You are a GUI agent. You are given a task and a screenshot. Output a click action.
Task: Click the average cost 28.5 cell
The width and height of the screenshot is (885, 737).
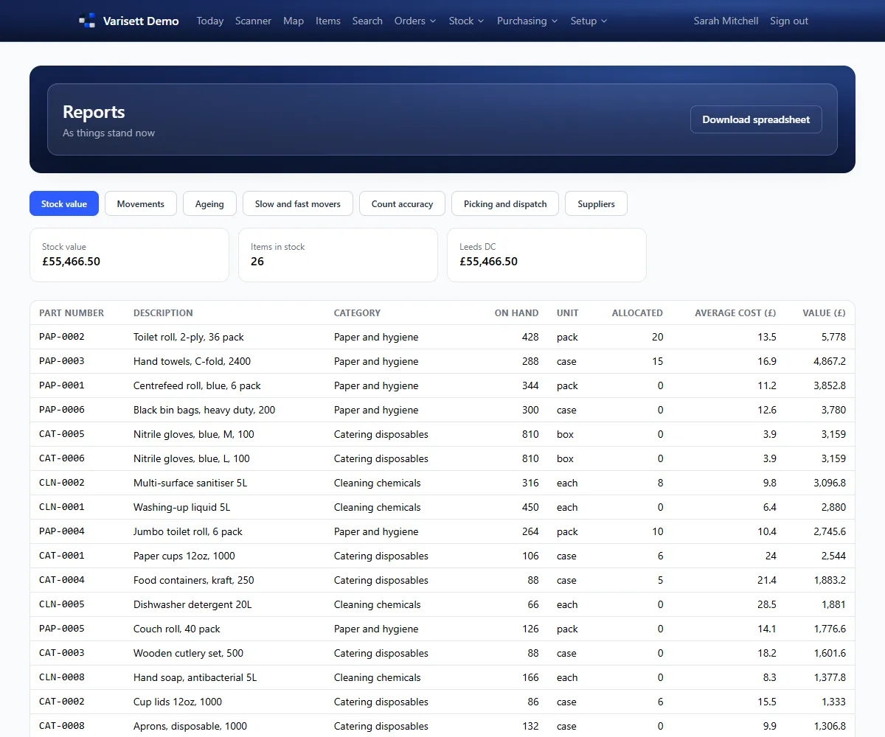768,604
